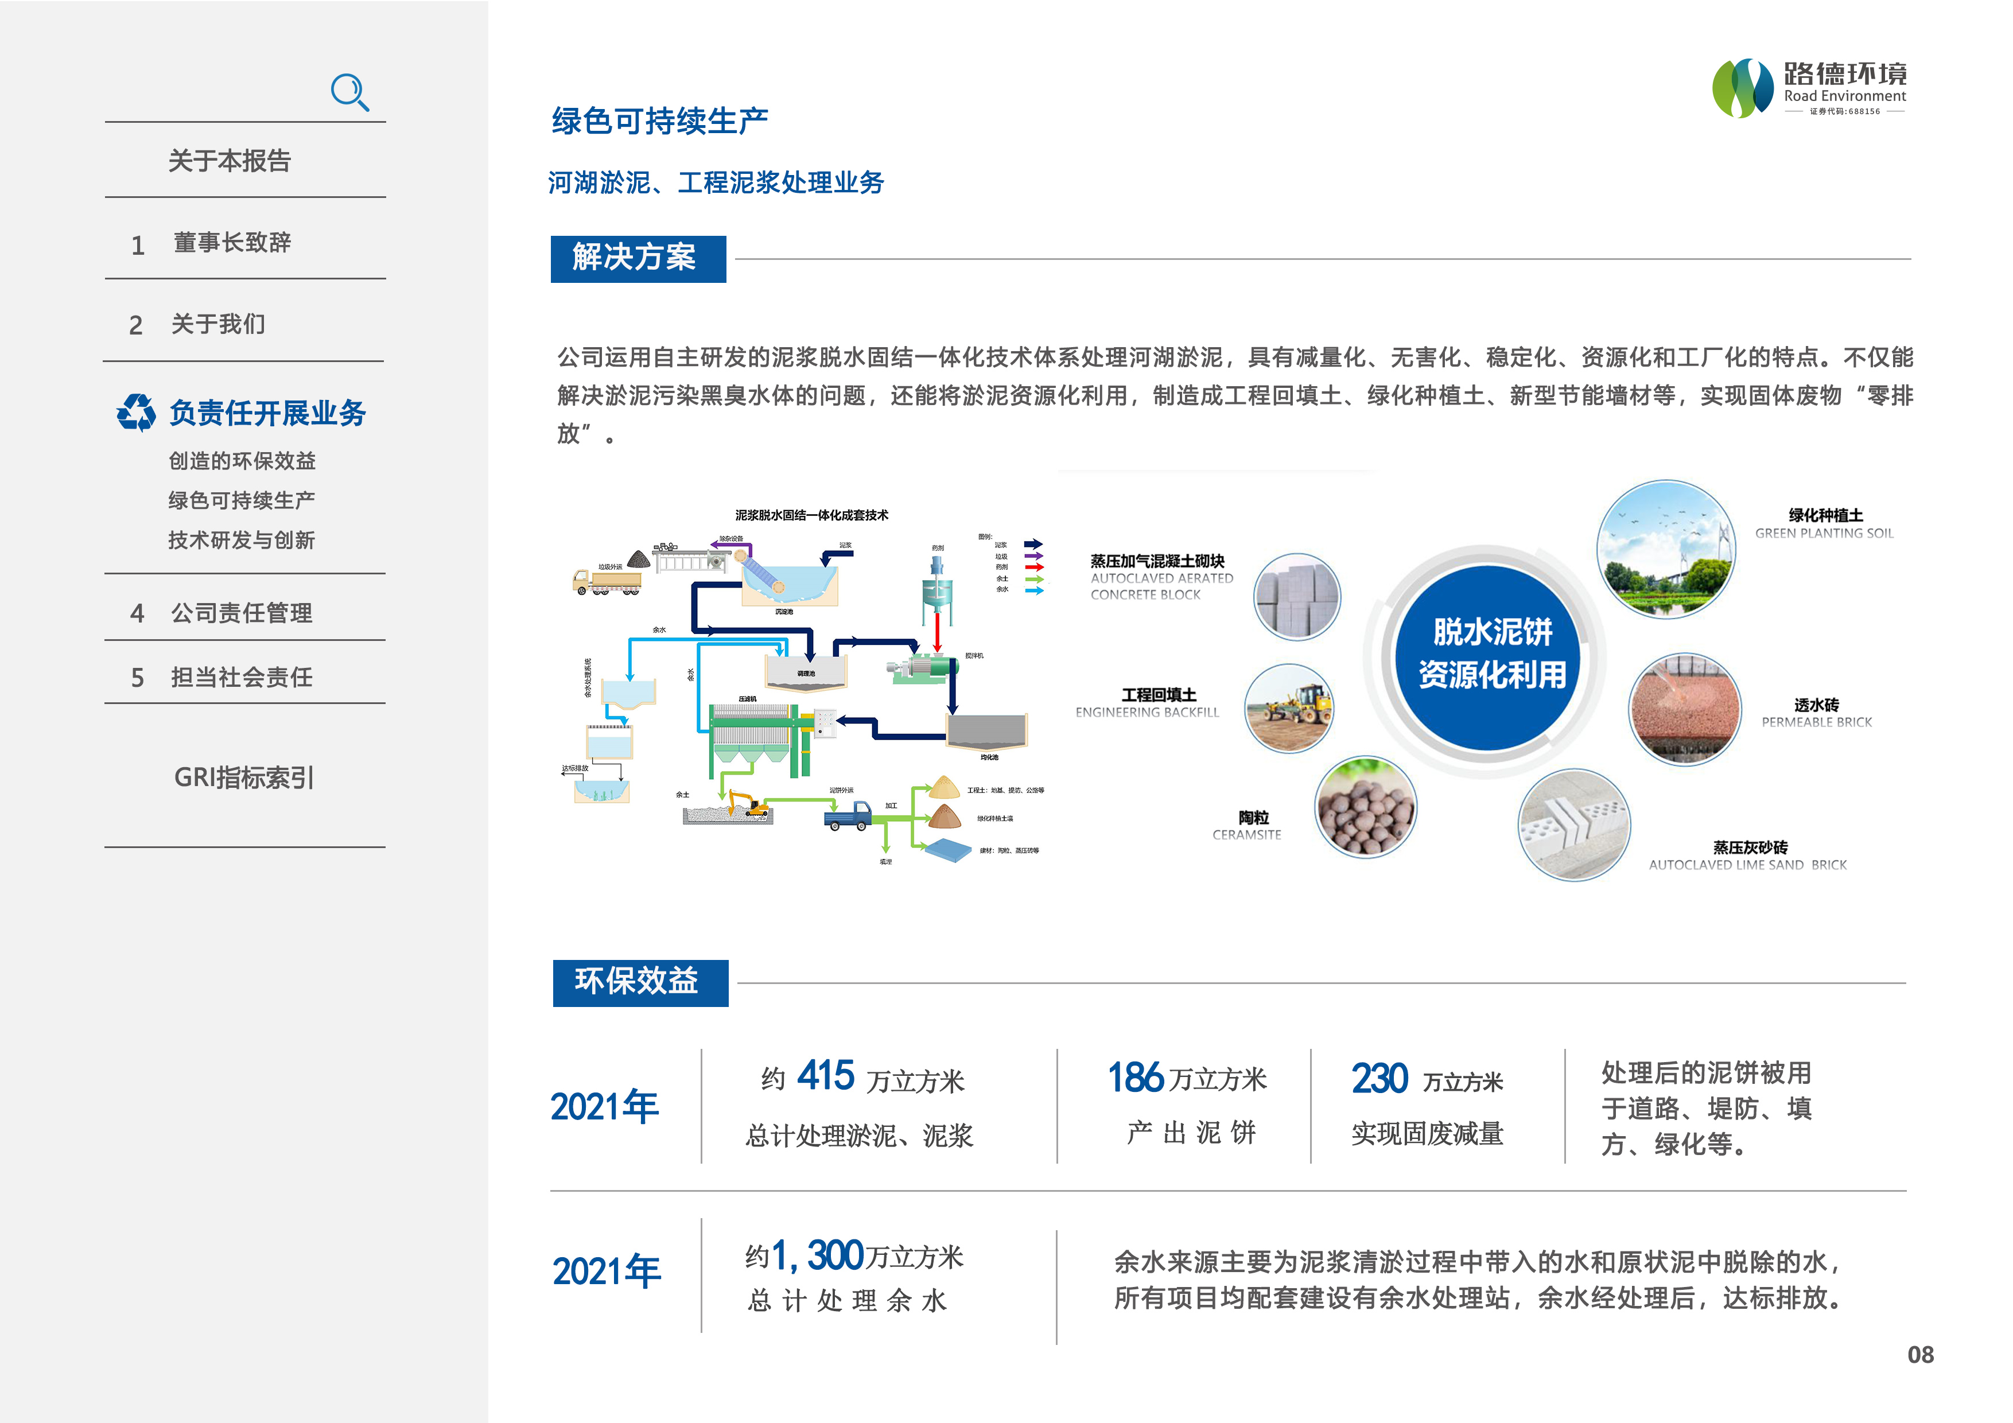Select 创造的环保效益 sub-item
Screen dimensions: 2013x1423
point(242,460)
